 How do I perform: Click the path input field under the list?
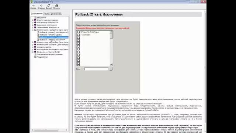click(96, 69)
